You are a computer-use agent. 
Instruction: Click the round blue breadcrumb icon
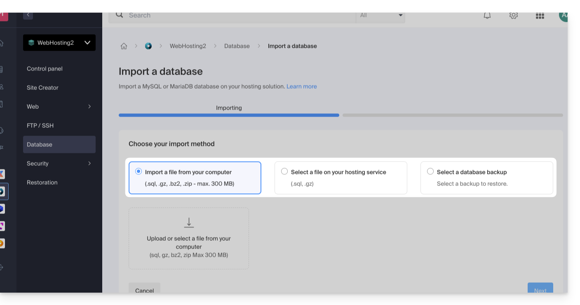click(x=148, y=46)
